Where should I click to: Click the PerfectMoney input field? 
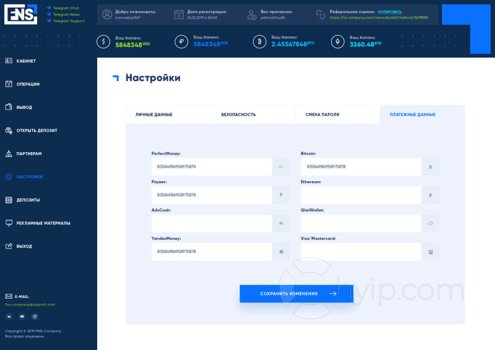pos(212,166)
